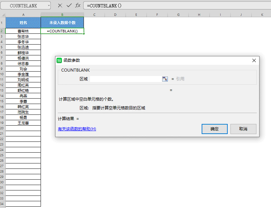Click the select-all corner triangle above row numbers
Viewport: 271px width, 208px height.
(x=3, y=15)
